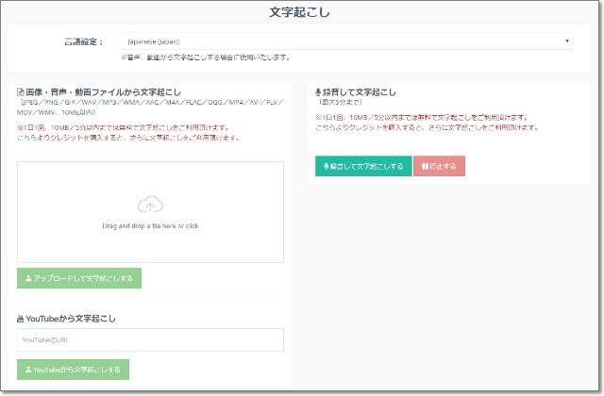
Task: Click the file icon beside 画像・音声・動画ファイルから文字起こし
Action: [21, 91]
